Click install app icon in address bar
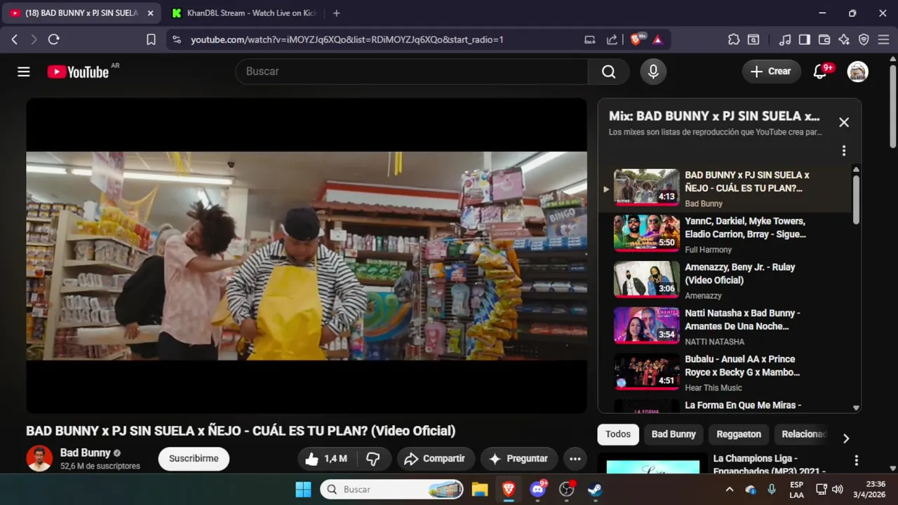898x505 pixels. [590, 39]
